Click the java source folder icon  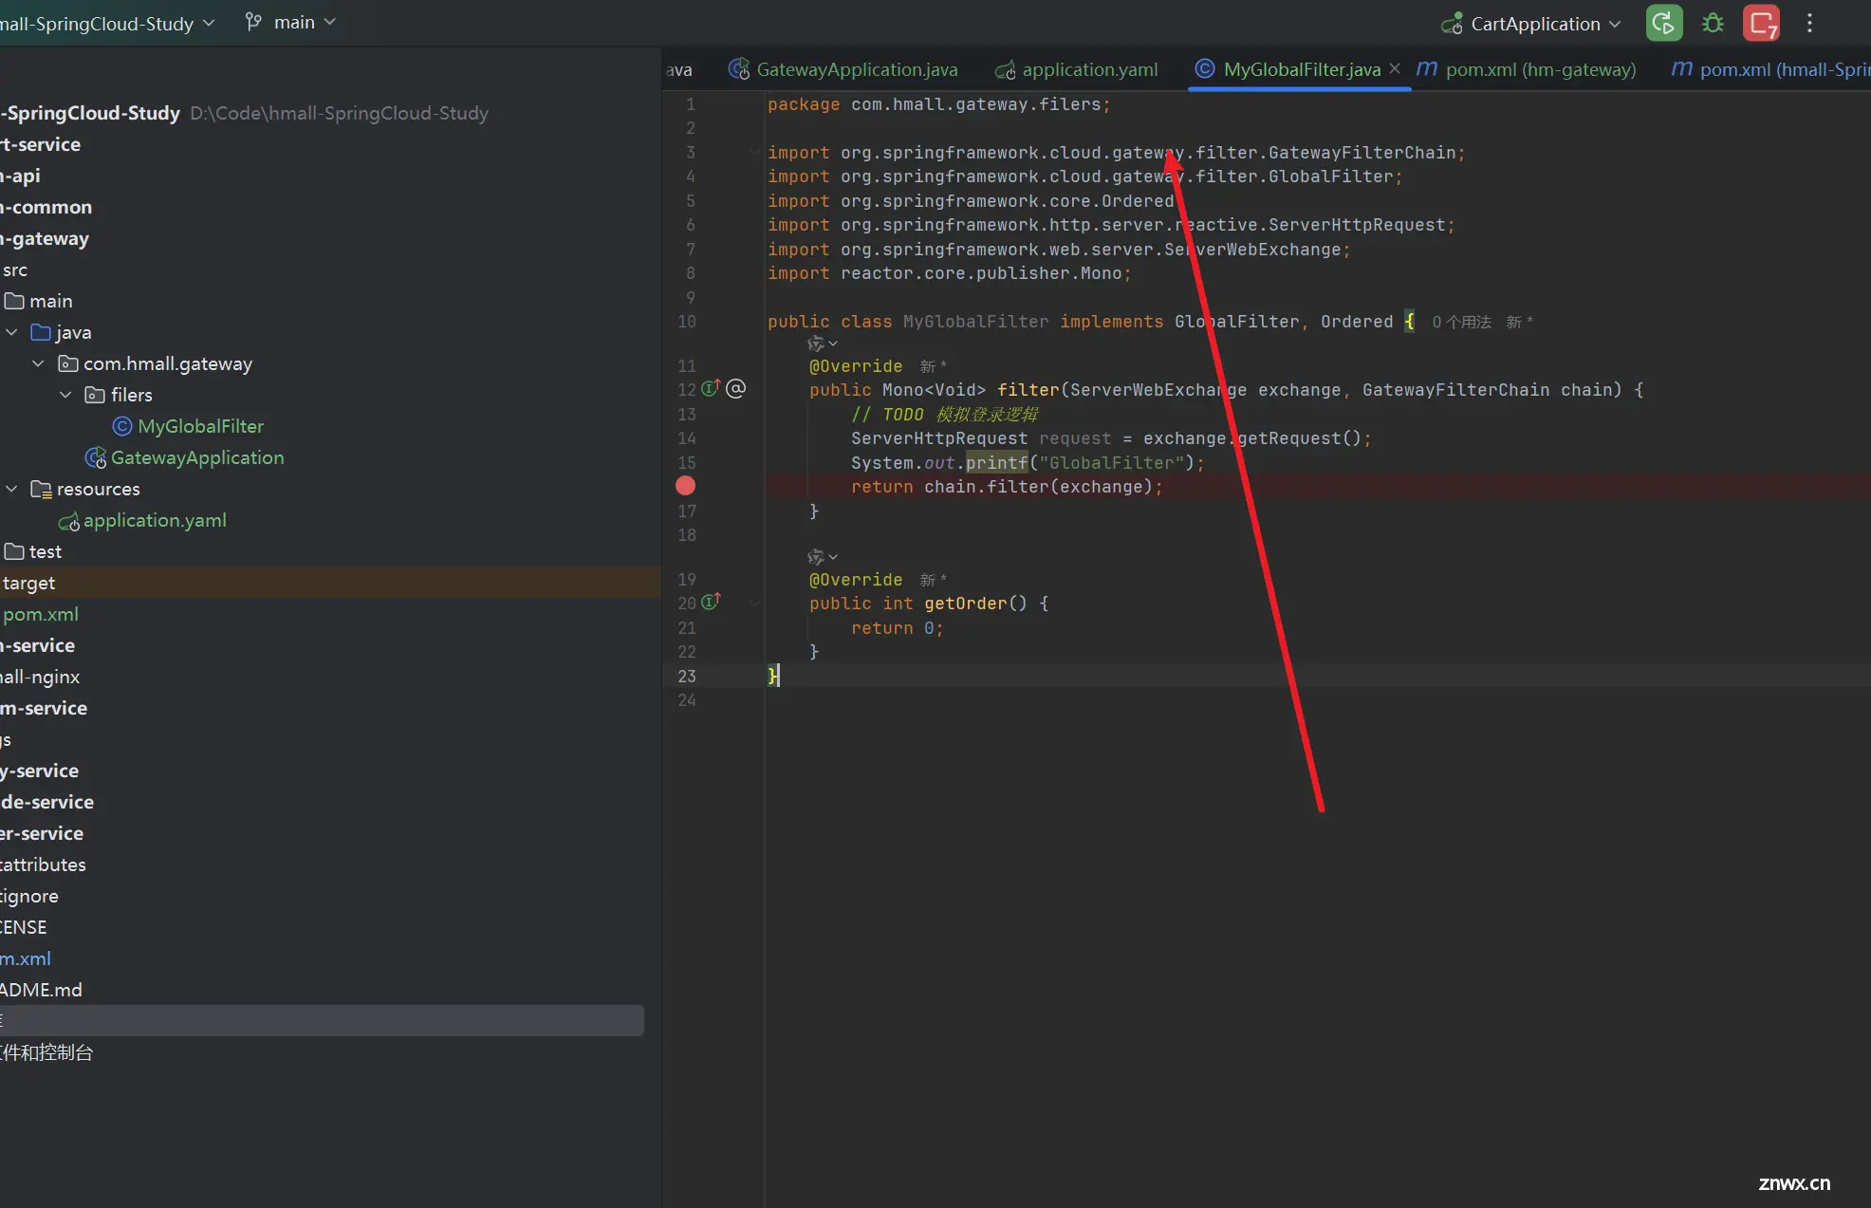41,332
